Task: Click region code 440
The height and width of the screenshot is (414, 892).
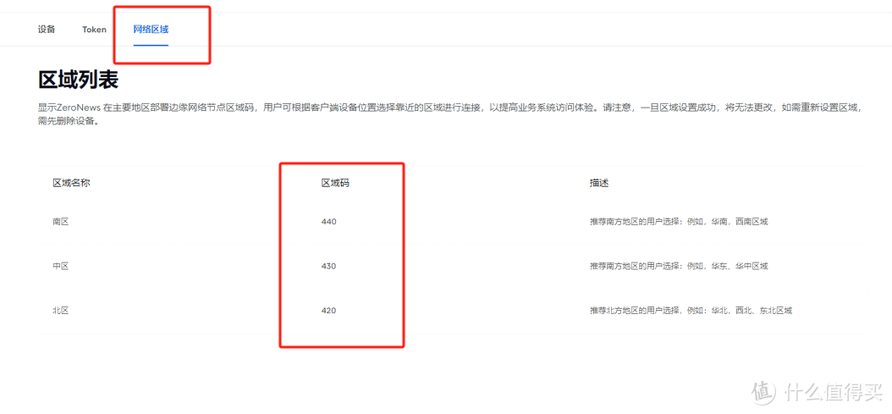Action: point(329,222)
